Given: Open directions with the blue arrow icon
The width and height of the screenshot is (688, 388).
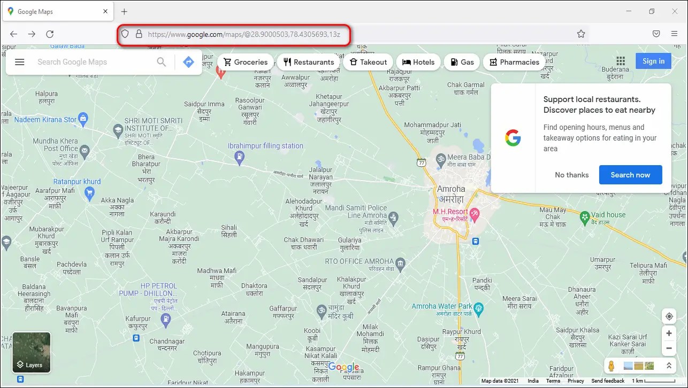Looking at the screenshot, I should (188, 62).
